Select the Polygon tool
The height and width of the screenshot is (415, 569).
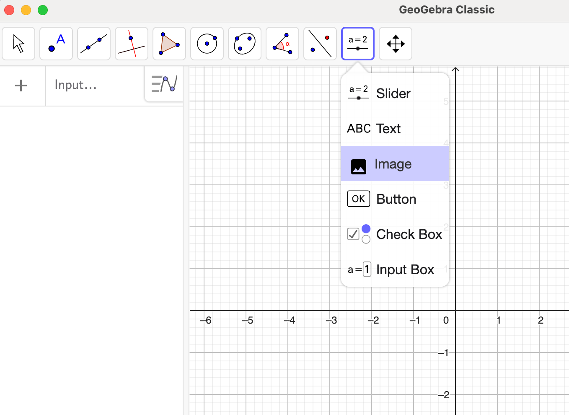click(169, 44)
